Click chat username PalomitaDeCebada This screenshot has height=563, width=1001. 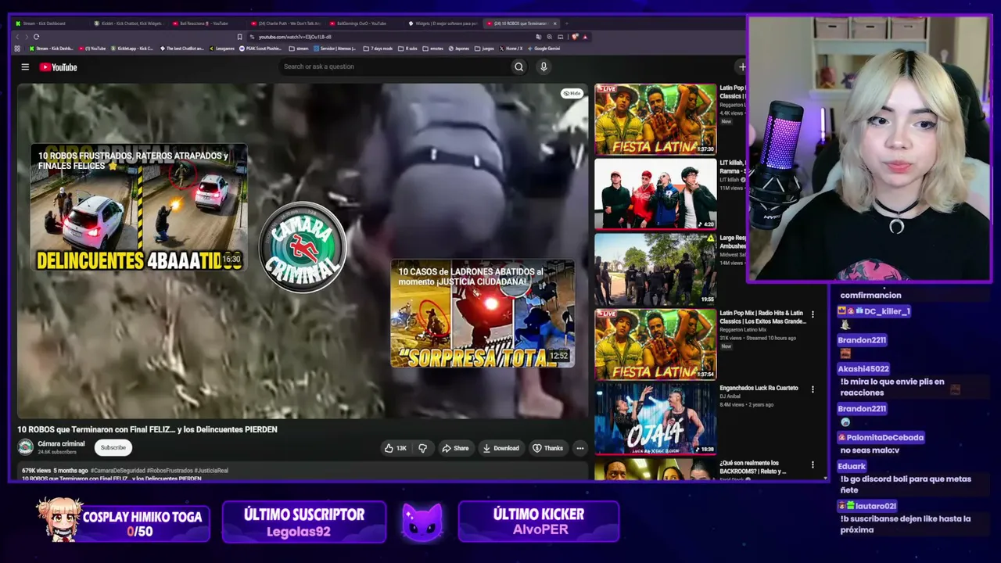coord(885,438)
